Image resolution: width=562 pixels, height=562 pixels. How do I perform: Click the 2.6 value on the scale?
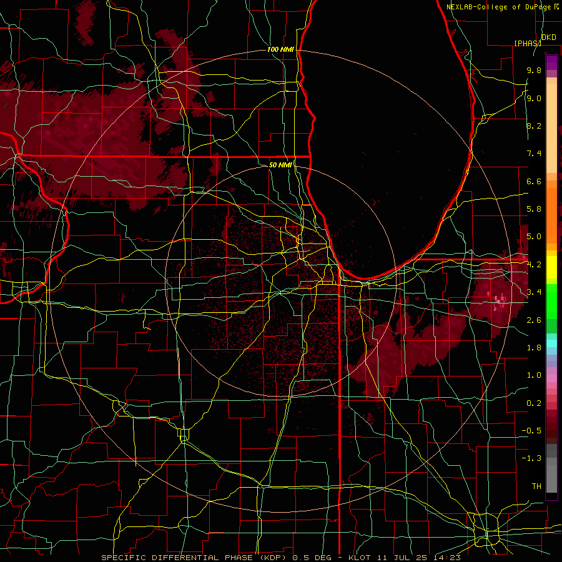pyautogui.click(x=534, y=320)
